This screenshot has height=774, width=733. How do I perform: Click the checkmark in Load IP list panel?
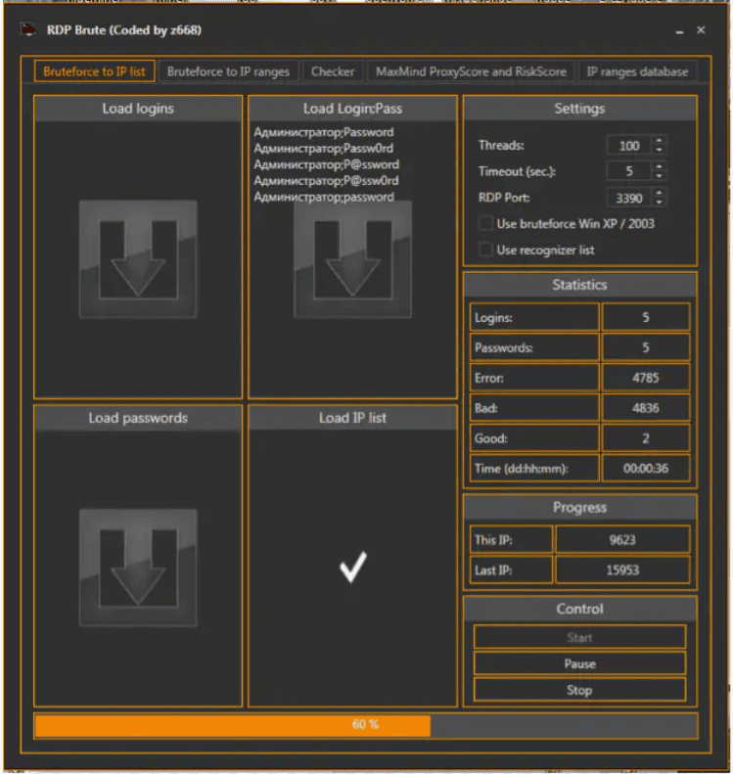click(x=353, y=567)
